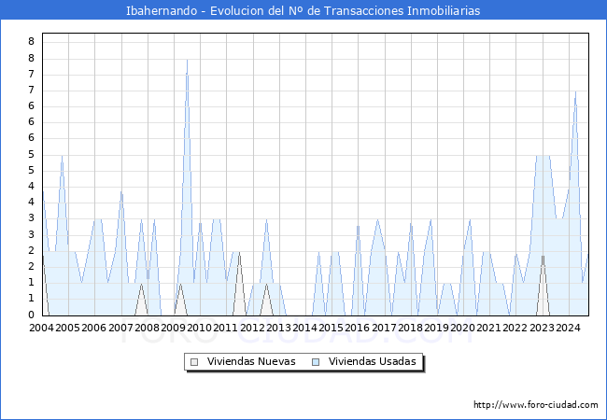
Task: Click the 2021 x-axis label
Action: coord(489,328)
